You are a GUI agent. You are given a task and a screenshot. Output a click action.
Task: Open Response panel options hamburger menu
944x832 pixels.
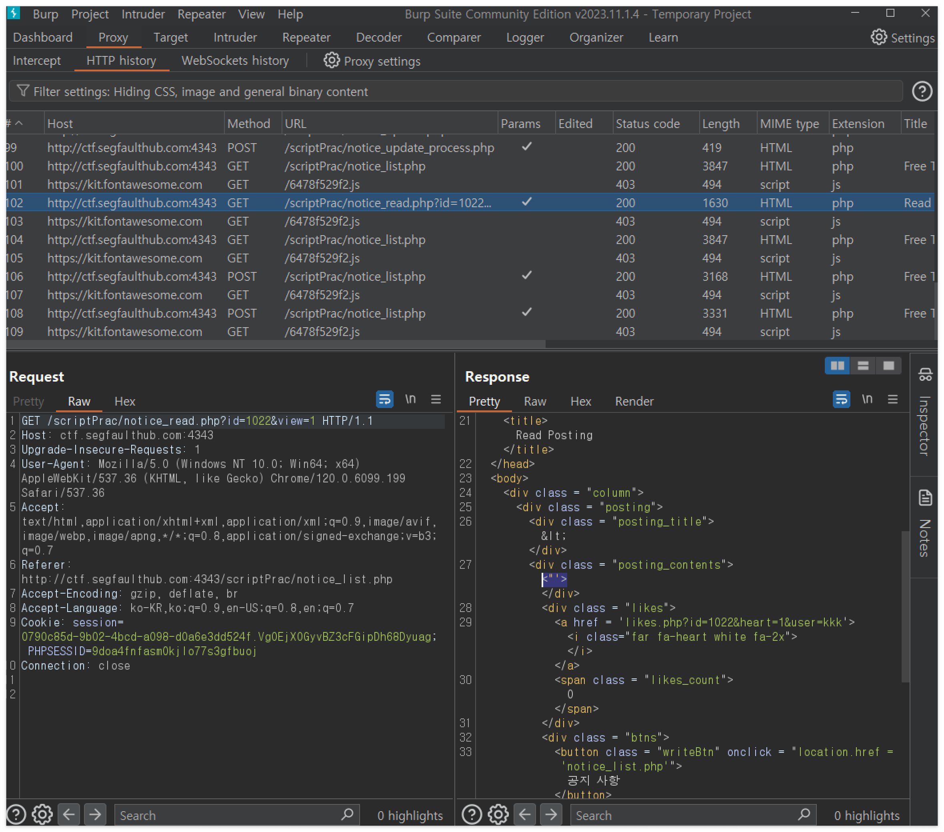(892, 399)
